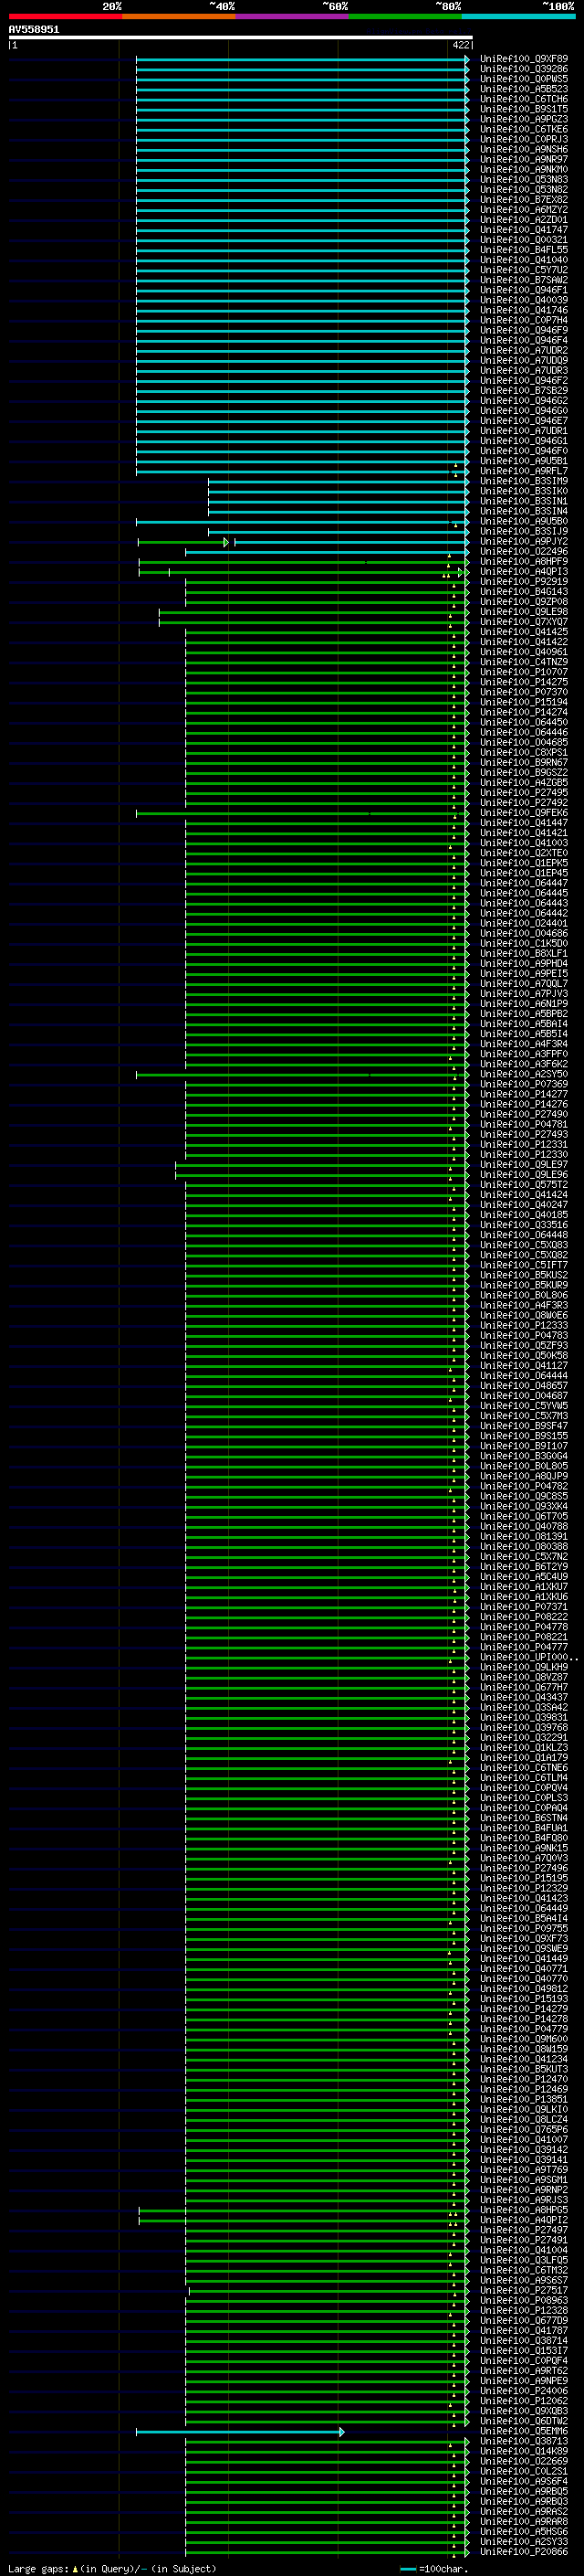
Task: Select hit label UniRef100_A9PJY2
Action: click(524, 542)
